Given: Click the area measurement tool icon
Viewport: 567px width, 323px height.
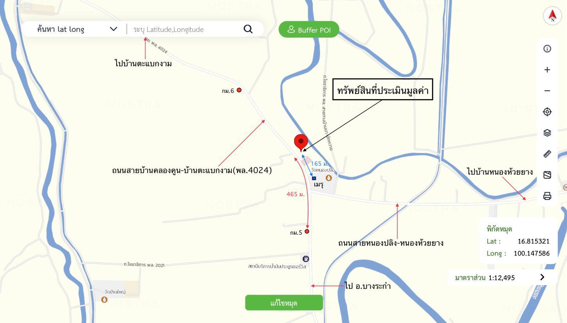Looking at the screenshot, I should 547,175.
